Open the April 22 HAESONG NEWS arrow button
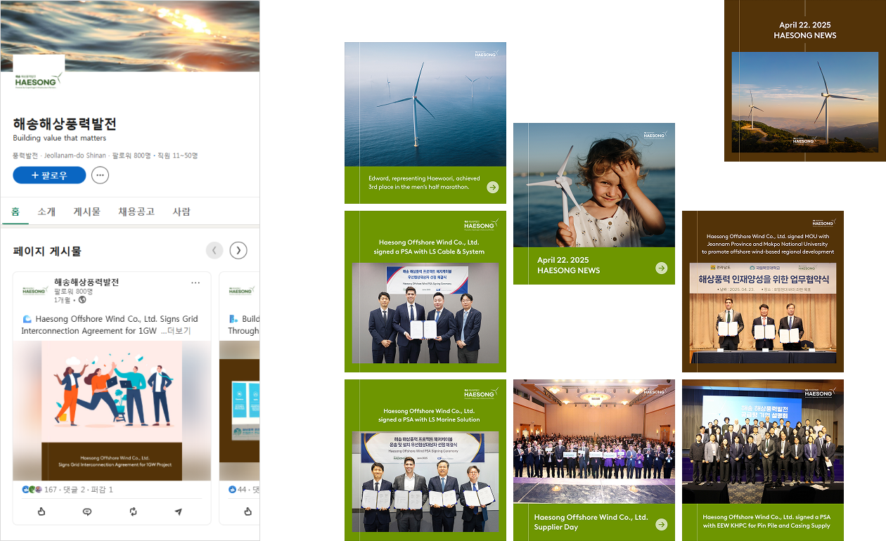This screenshot has height=541, width=886. click(x=661, y=267)
